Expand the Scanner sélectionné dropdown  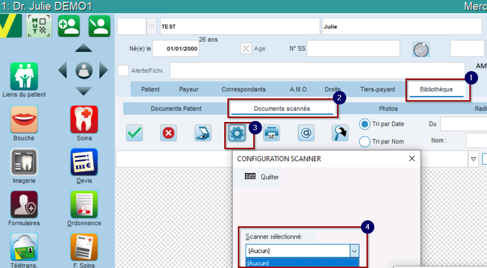click(354, 251)
